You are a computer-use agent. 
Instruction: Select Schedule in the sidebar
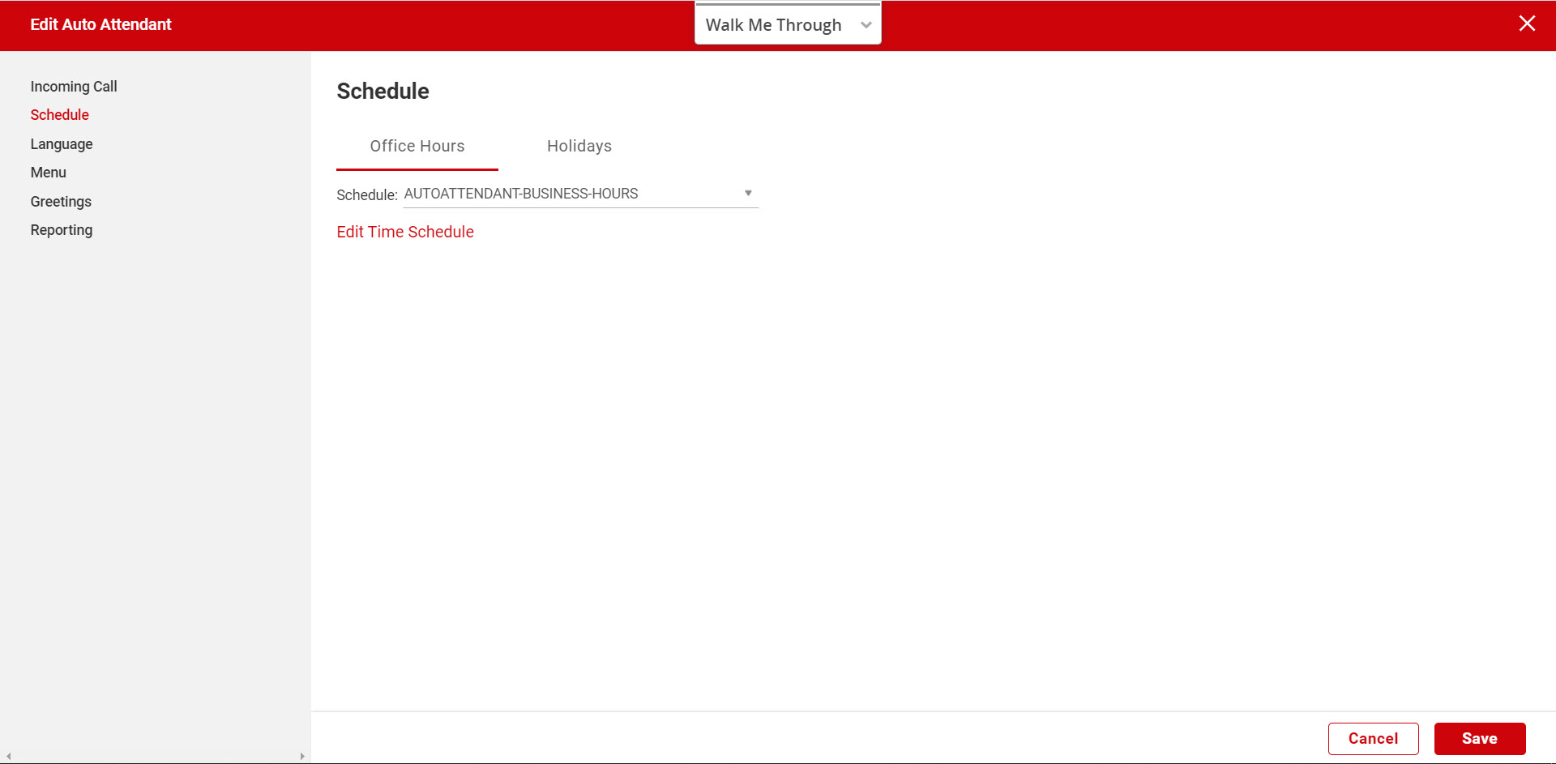pyautogui.click(x=60, y=115)
